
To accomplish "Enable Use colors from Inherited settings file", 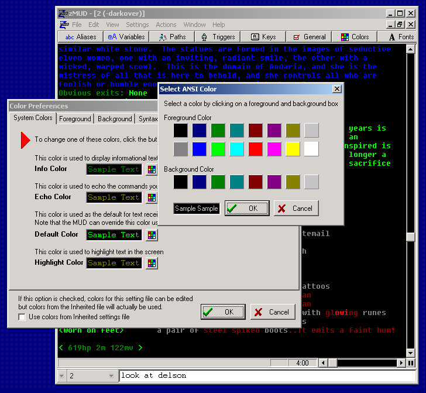I will (x=22, y=317).
